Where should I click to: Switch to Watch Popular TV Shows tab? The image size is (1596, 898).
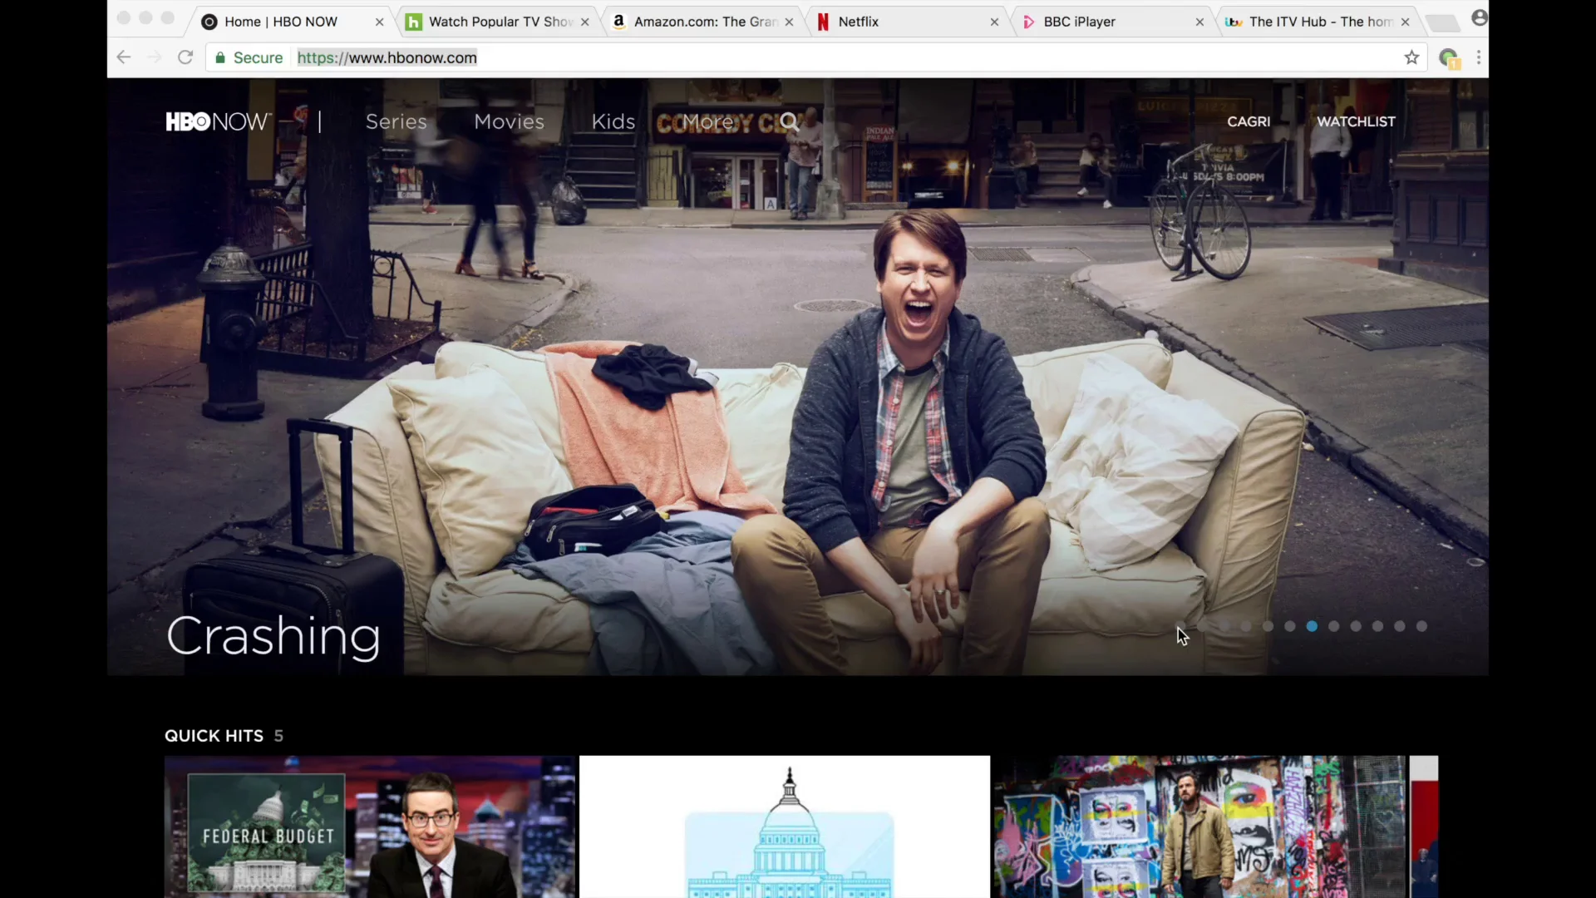[500, 22]
